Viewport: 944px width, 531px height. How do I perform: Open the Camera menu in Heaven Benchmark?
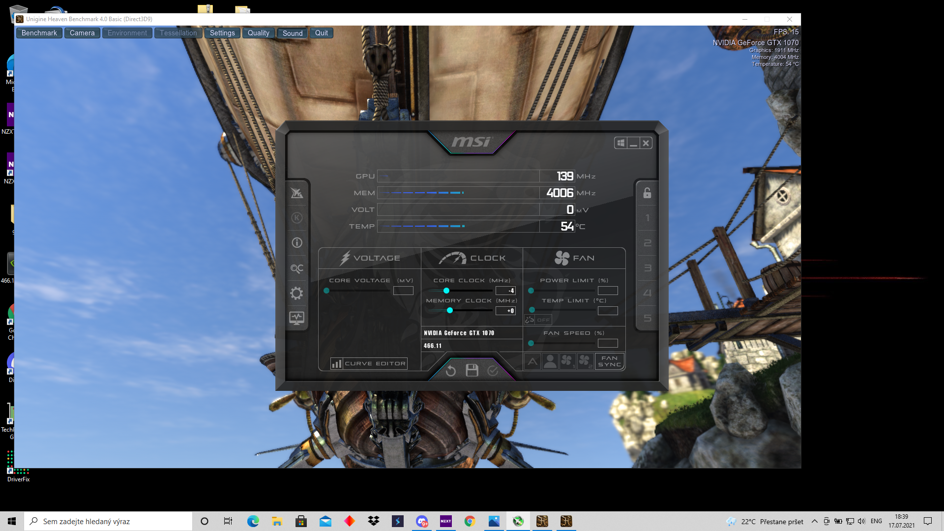[x=82, y=33]
